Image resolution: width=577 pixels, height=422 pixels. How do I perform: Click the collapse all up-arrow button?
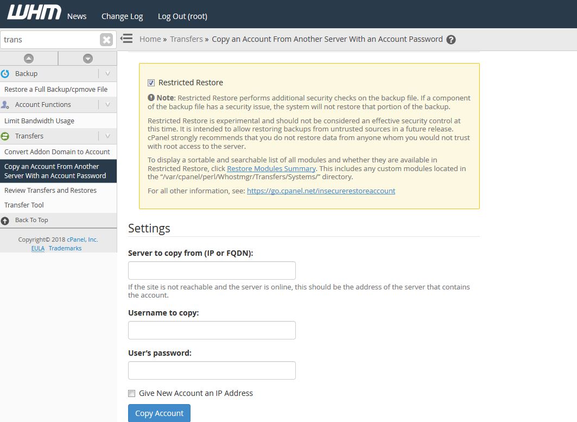29,59
